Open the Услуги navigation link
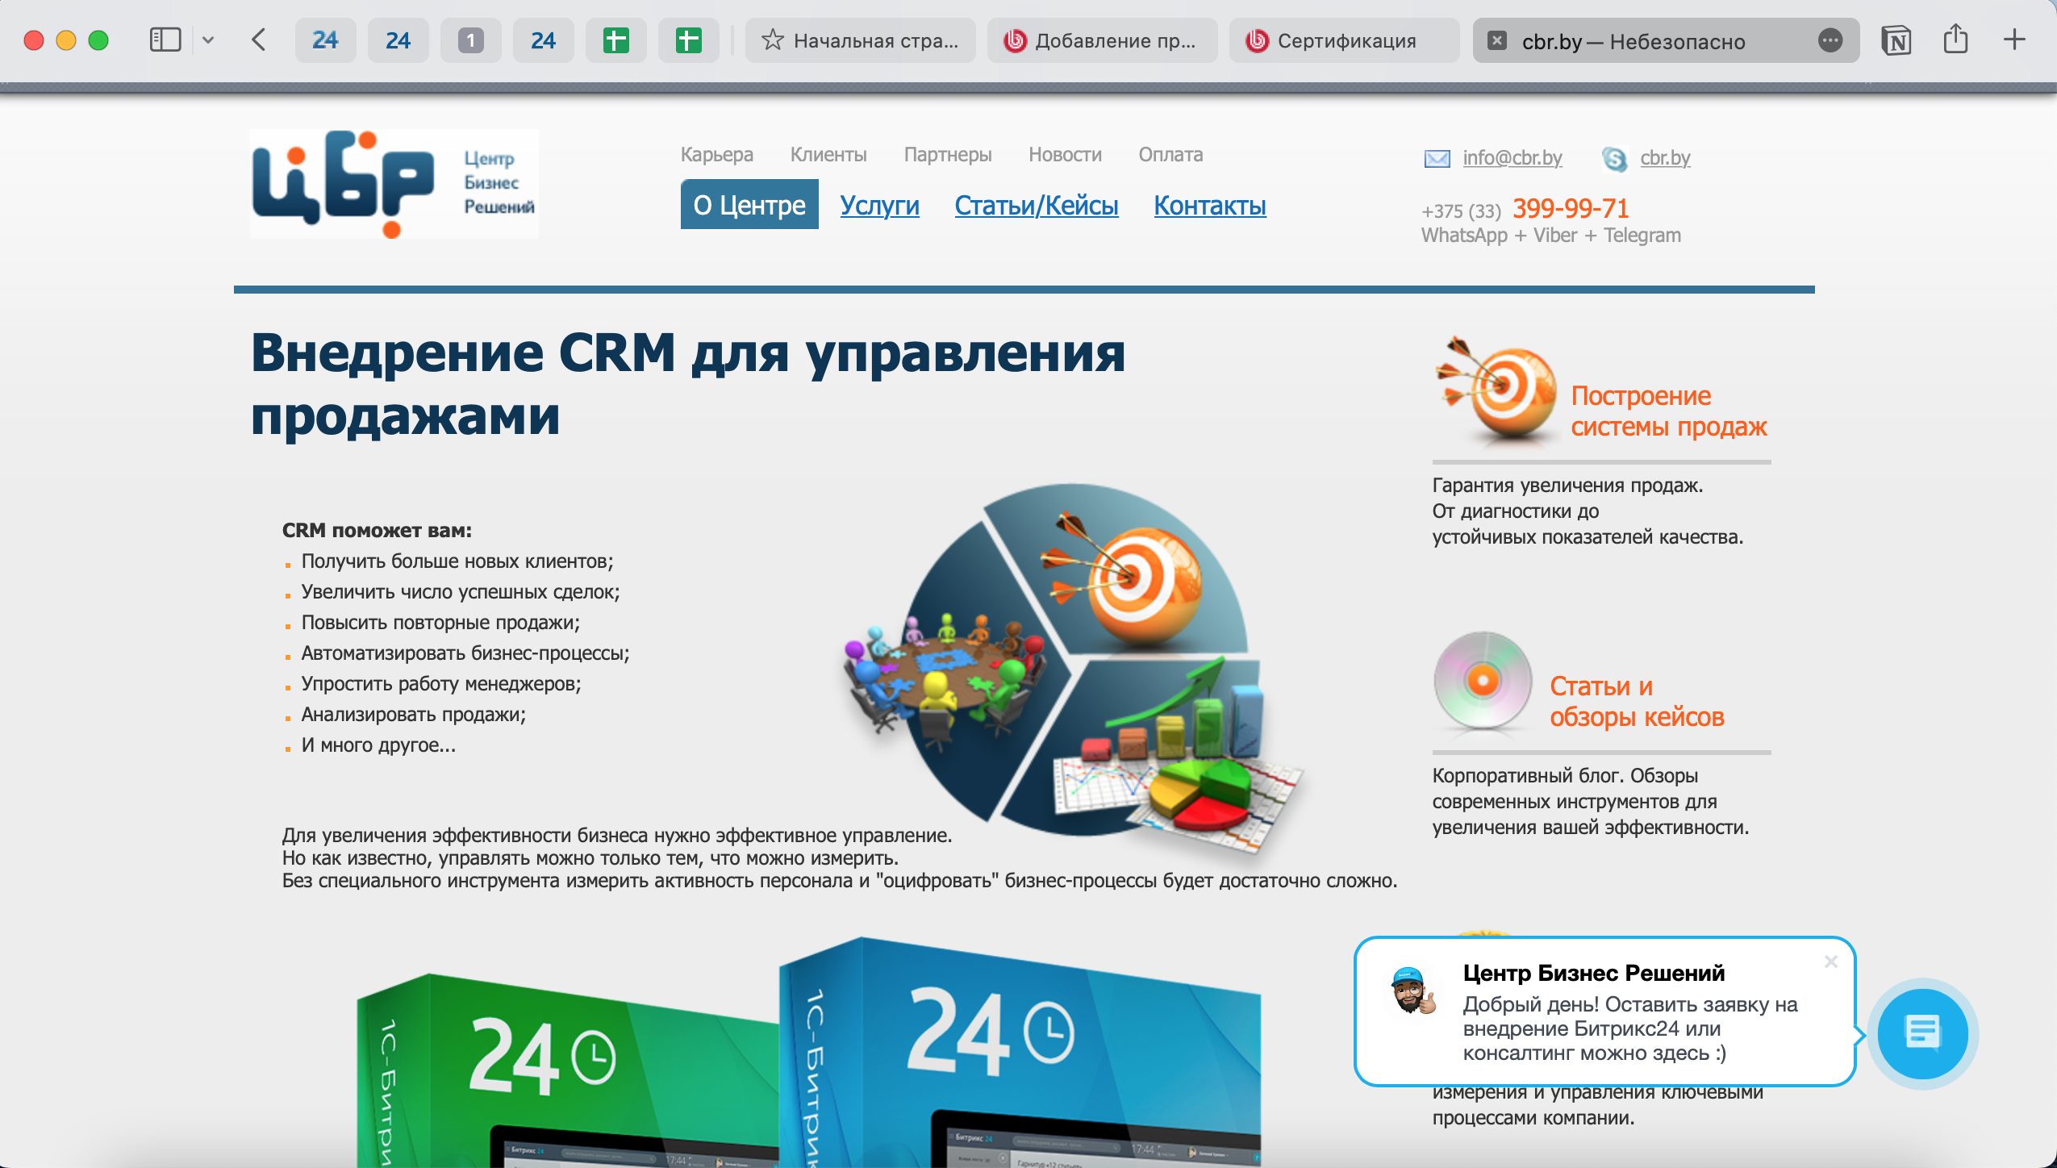Image resolution: width=2057 pixels, height=1168 pixels. (879, 206)
